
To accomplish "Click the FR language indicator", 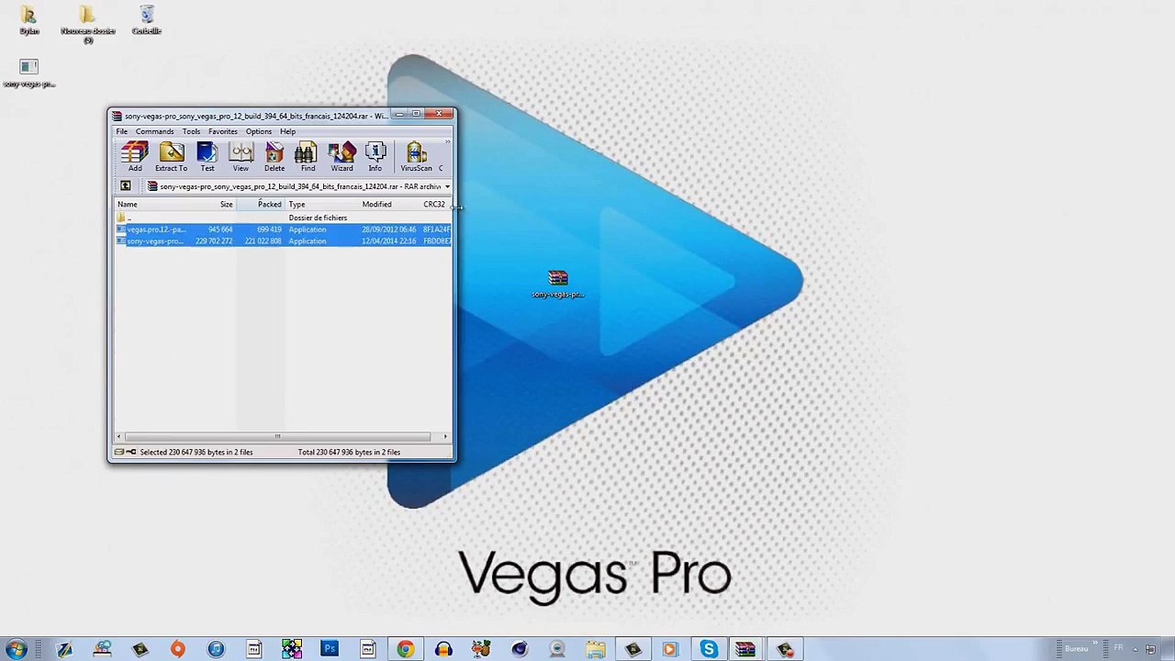I will (1118, 648).
